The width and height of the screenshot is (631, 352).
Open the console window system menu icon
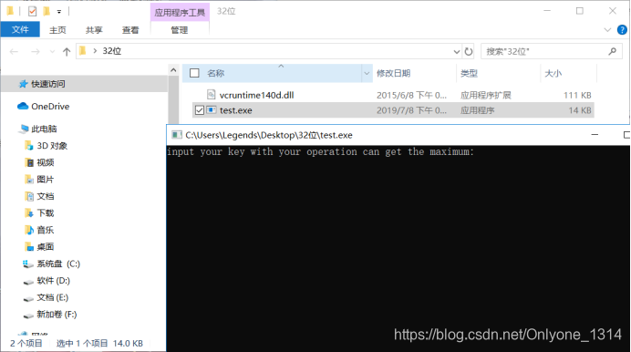(x=176, y=135)
